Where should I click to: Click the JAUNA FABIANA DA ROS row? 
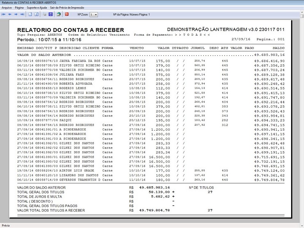click(x=151, y=61)
